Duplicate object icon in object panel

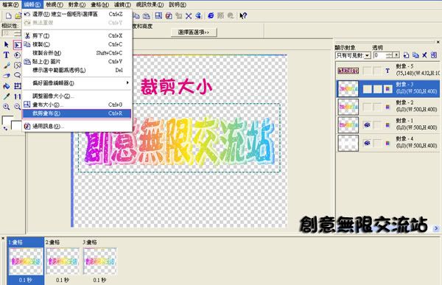[x=415, y=55]
